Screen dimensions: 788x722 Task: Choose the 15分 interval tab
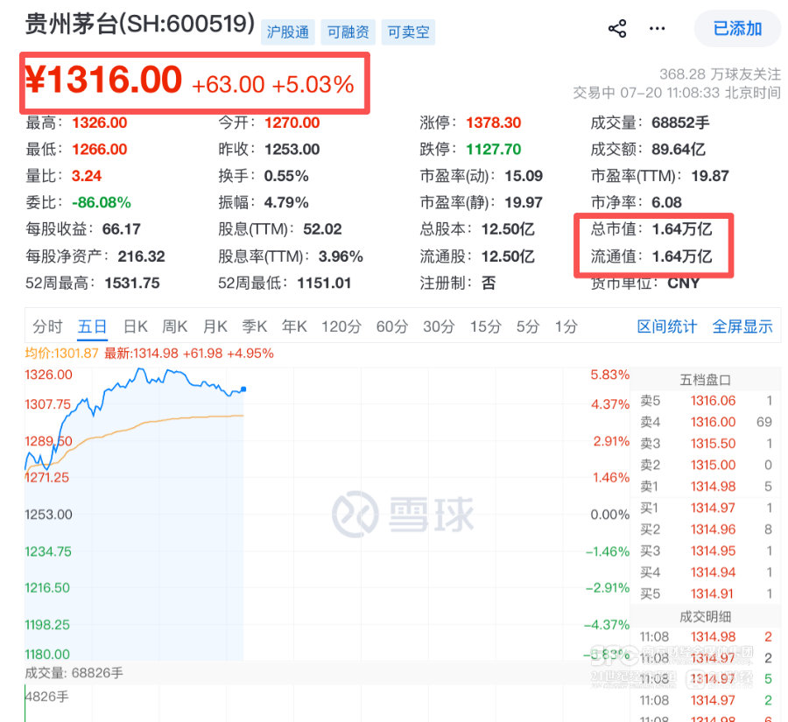pos(485,326)
